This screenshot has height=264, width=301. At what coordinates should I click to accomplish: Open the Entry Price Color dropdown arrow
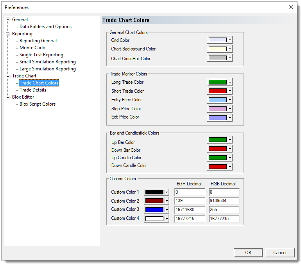[x=230, y=100]
